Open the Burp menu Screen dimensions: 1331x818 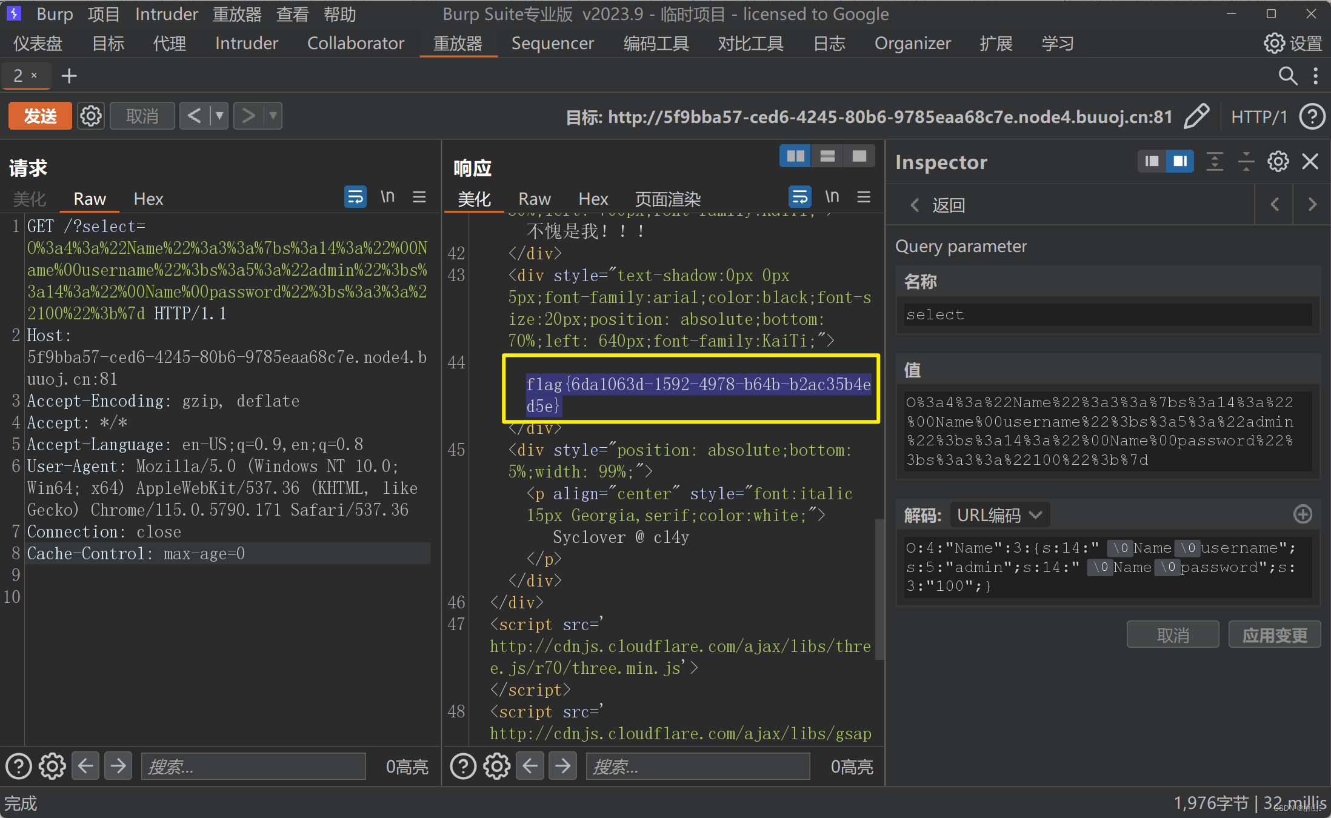click(x=55, y=14)
